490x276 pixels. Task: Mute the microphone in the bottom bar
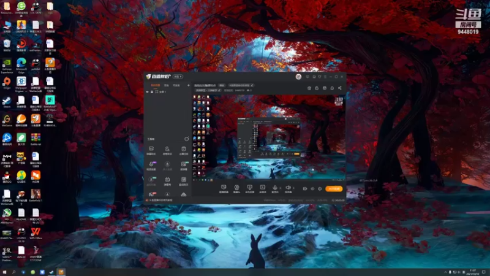click(274, 189)
